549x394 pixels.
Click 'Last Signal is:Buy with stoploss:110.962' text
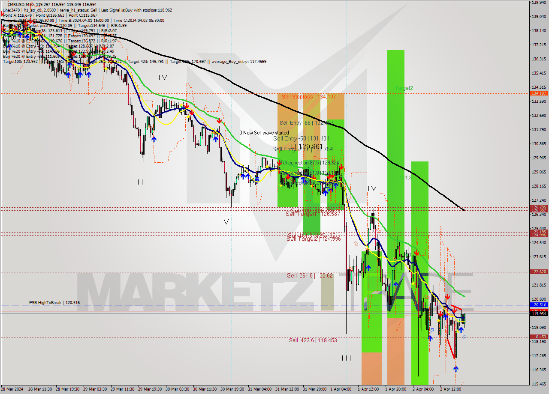pyautogui.click(x=136, y=10)
